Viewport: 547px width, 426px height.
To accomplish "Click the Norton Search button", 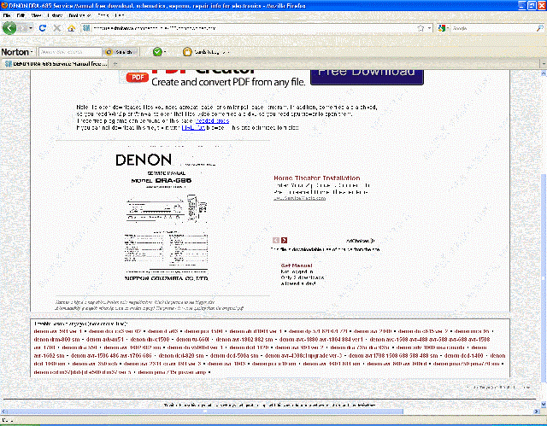I will (121, 52).
